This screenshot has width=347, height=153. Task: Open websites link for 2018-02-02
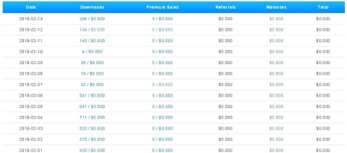click(x=276, y=139)
